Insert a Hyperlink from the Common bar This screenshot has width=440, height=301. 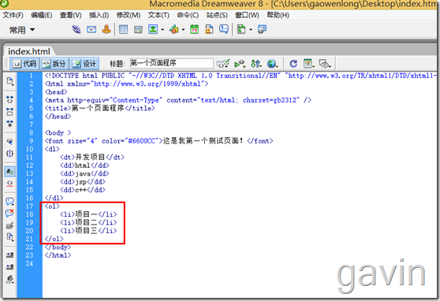pos(76,29)
